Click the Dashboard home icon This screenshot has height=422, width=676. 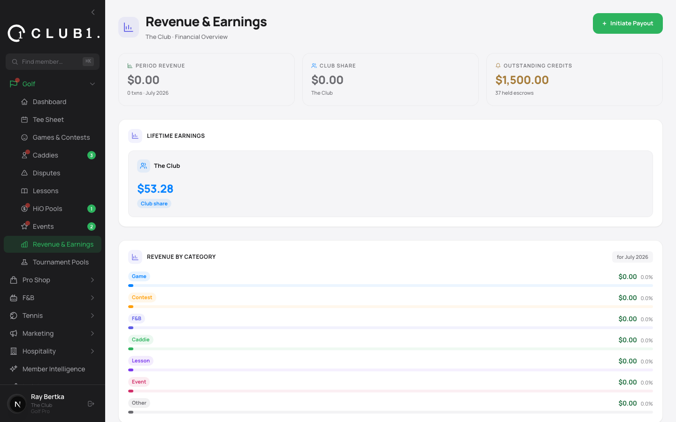[24, 102]
